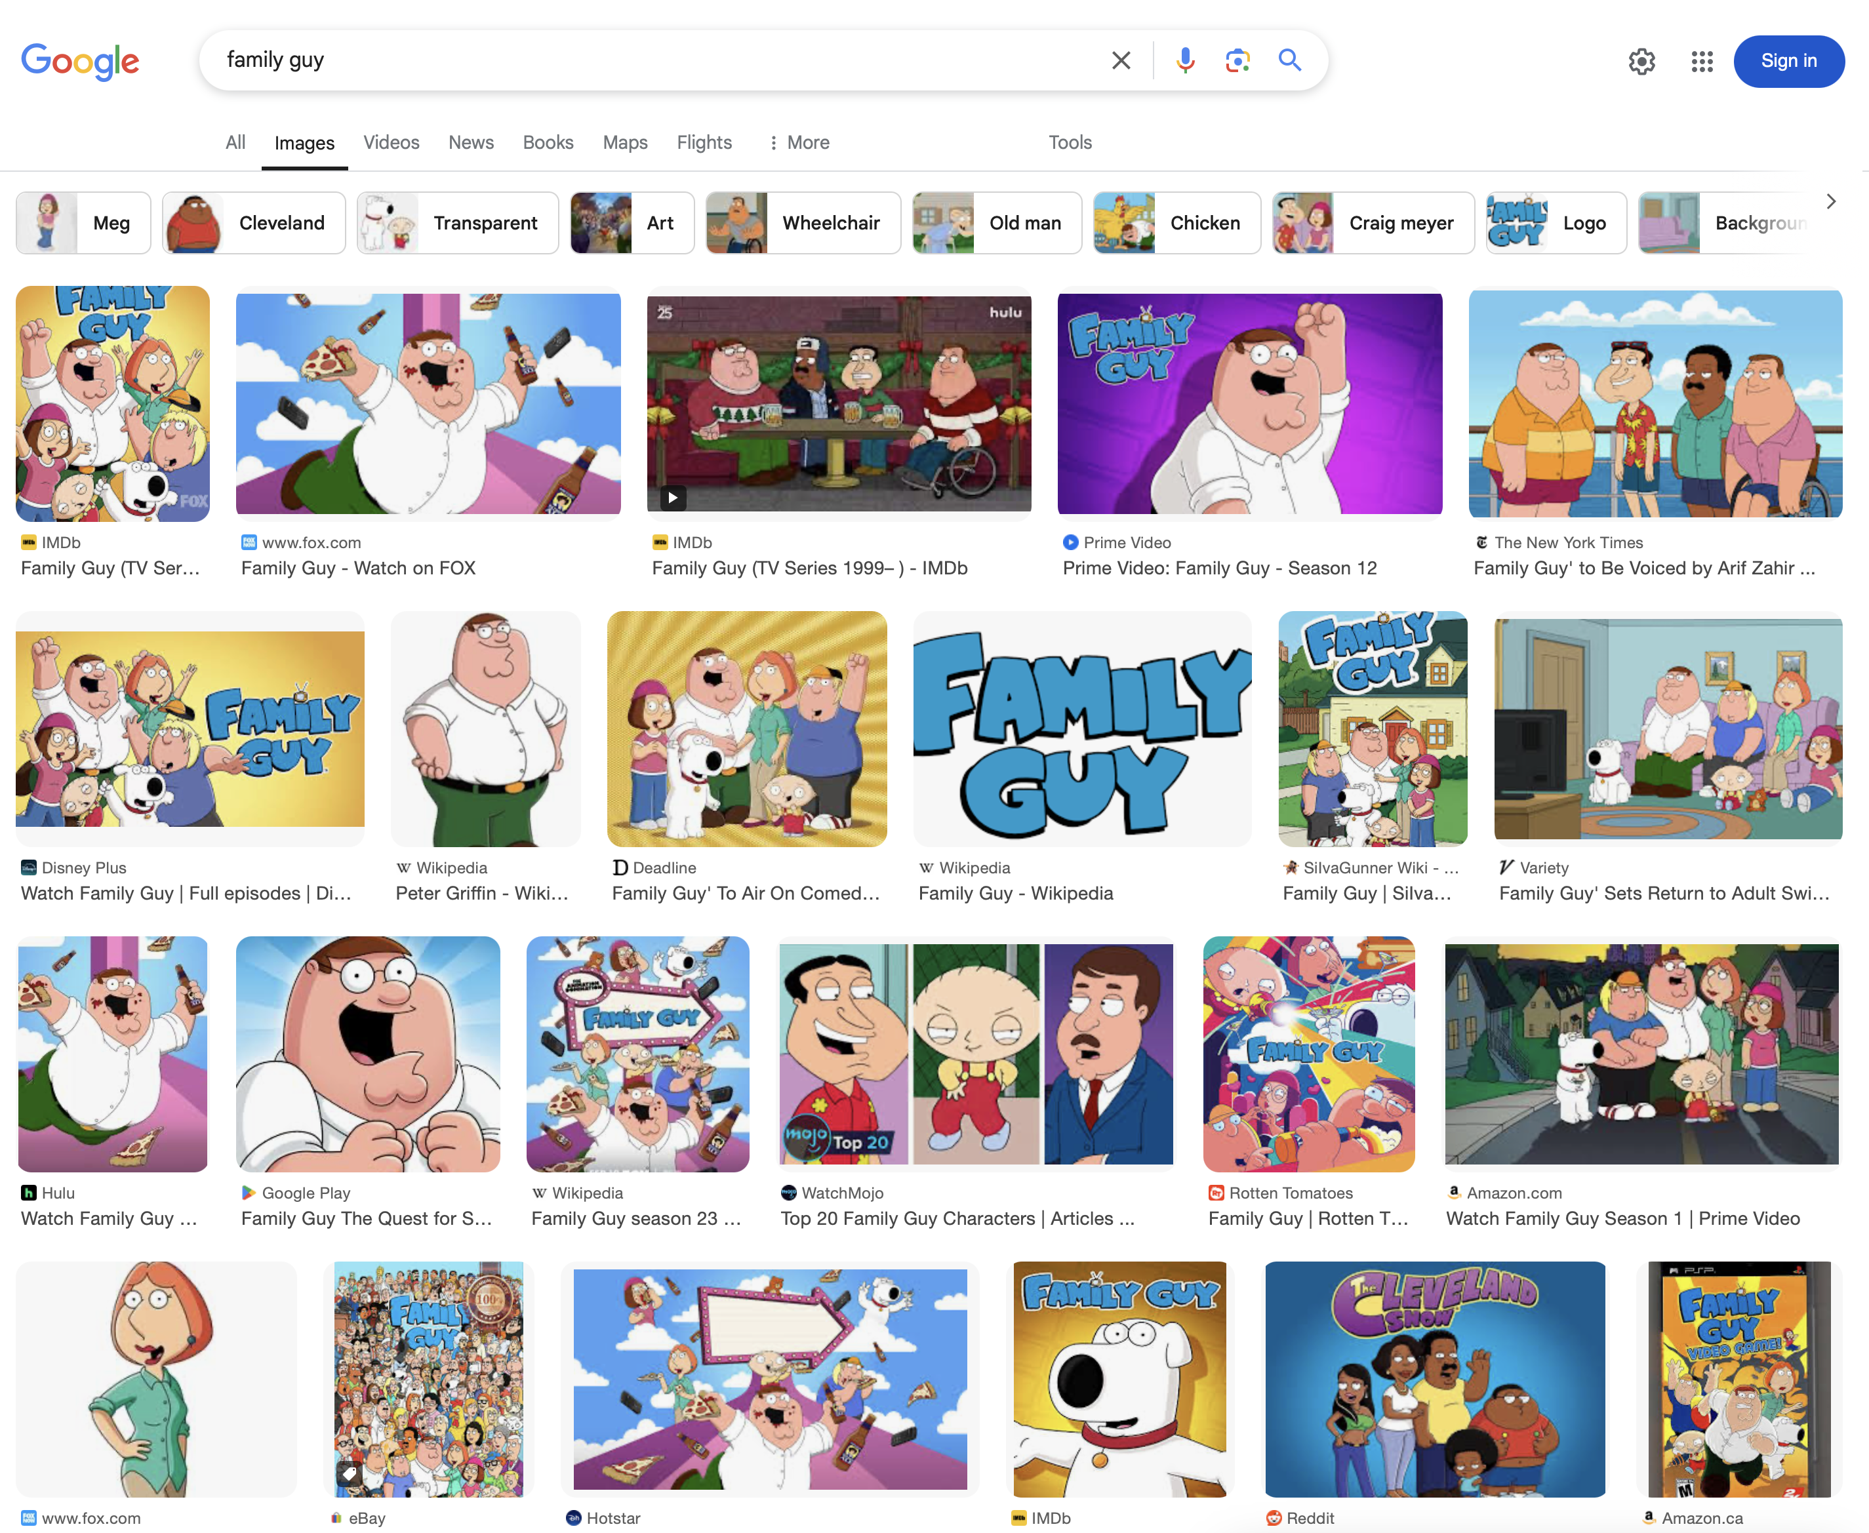Play the IMDb Hulu video thumbnail

(x=838, y=403)
